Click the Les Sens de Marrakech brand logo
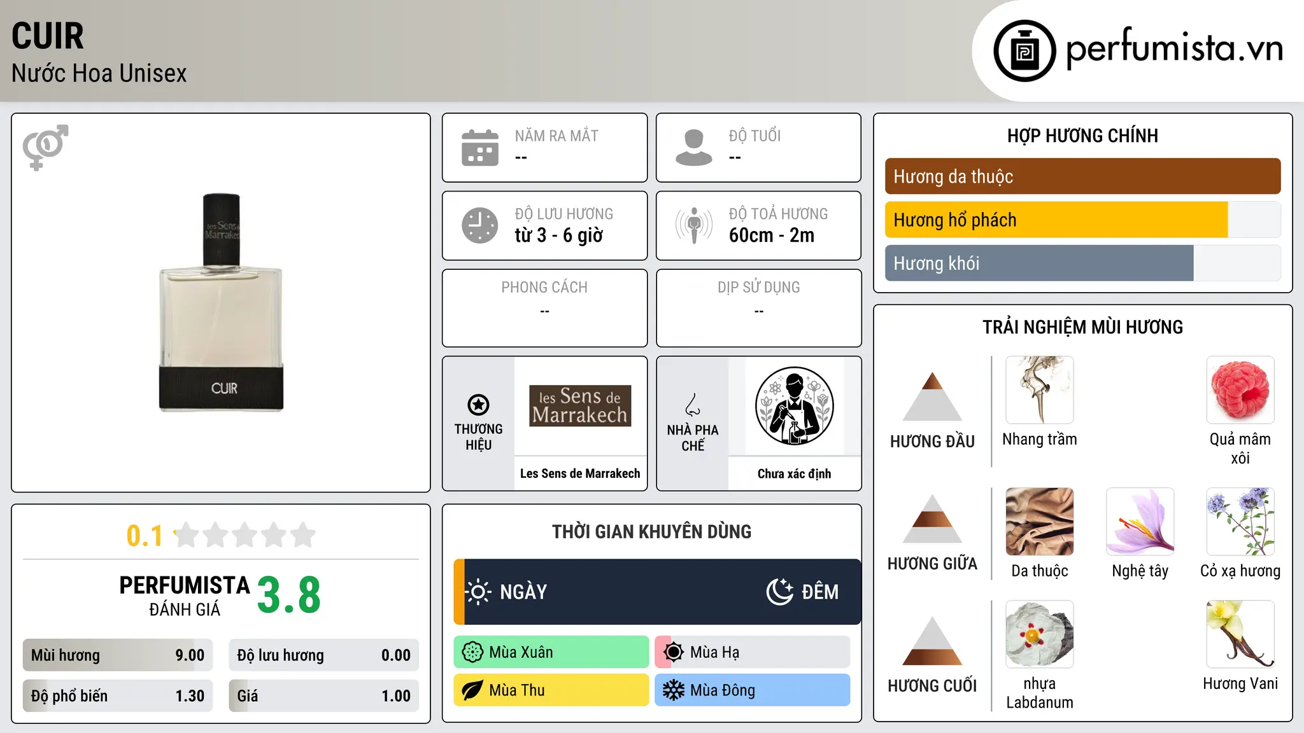Viewport: 1304px width, 733px height. click(x=580, y=406)
